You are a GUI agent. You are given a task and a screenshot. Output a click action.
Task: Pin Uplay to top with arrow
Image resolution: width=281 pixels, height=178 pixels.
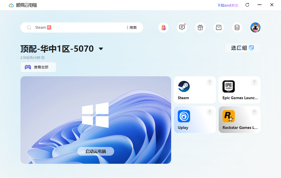tap(210, 112)
